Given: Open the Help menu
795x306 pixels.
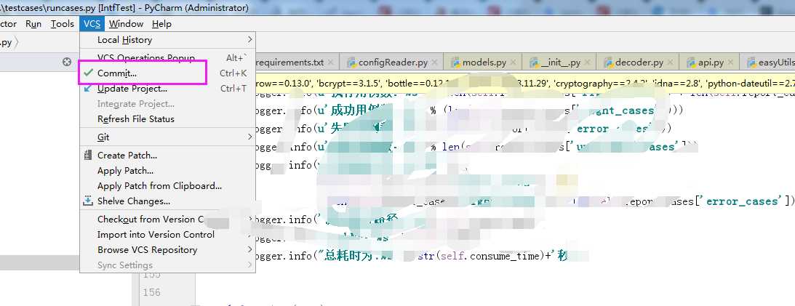Looking at the screenshot, I should 161,24.
